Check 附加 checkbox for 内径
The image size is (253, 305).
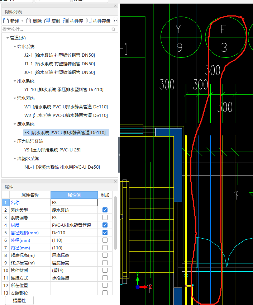tap(105, 248)
